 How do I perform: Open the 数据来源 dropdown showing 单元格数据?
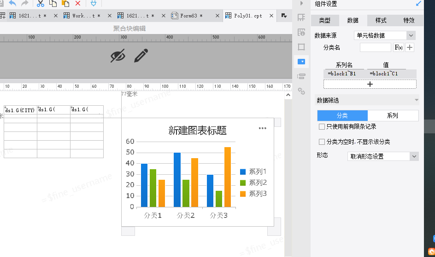(385, 35)
